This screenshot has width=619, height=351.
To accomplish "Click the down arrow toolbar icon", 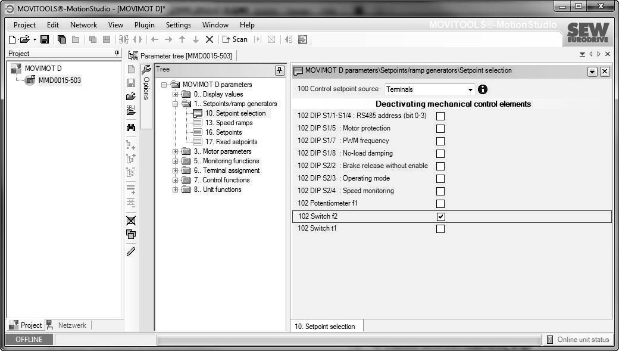I will point(195,39).
